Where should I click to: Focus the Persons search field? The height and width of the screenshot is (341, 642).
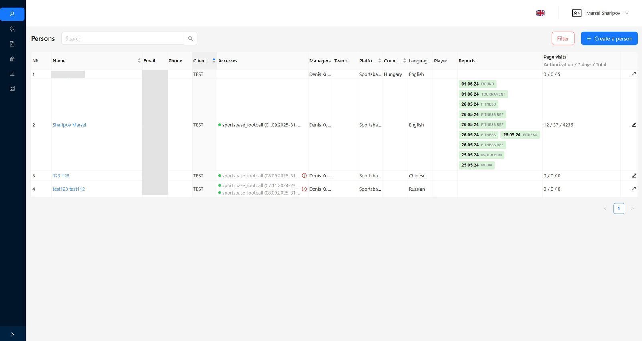click(x=123, y=38)
